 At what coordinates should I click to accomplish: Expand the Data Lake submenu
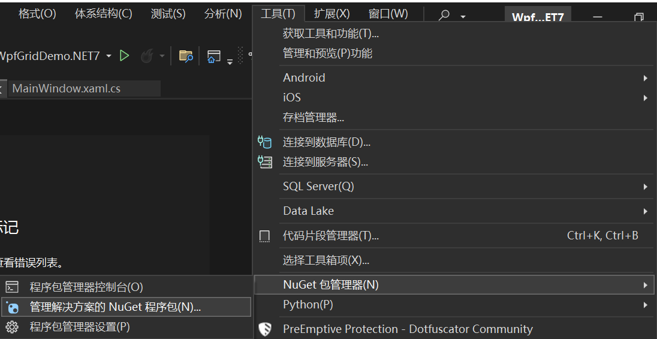645,211
